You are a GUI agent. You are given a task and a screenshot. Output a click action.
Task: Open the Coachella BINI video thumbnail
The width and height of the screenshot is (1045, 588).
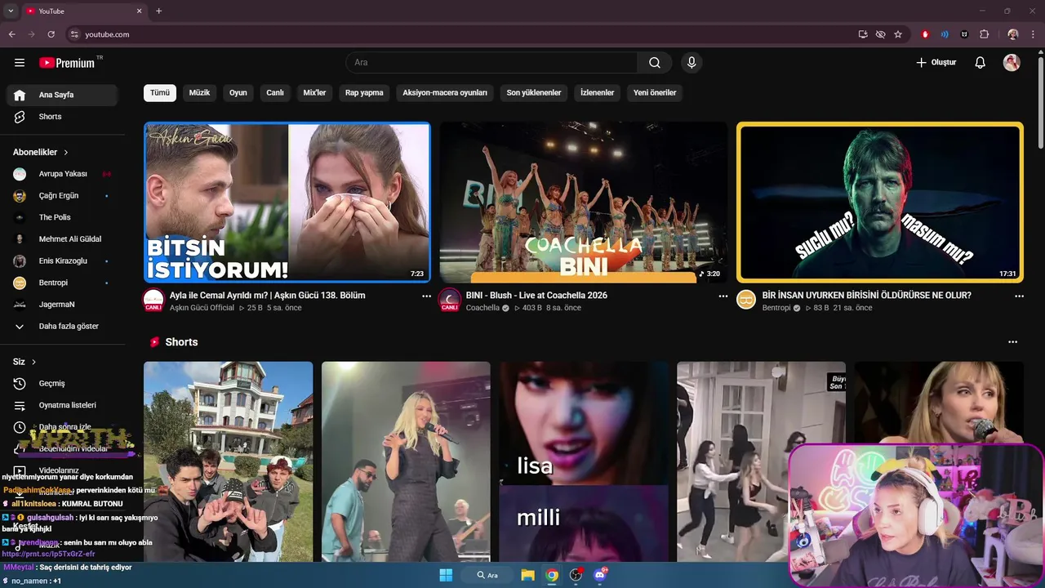(x=584, y=203)
